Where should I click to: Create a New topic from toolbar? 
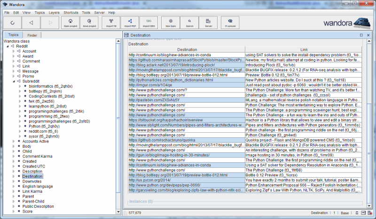171,22
